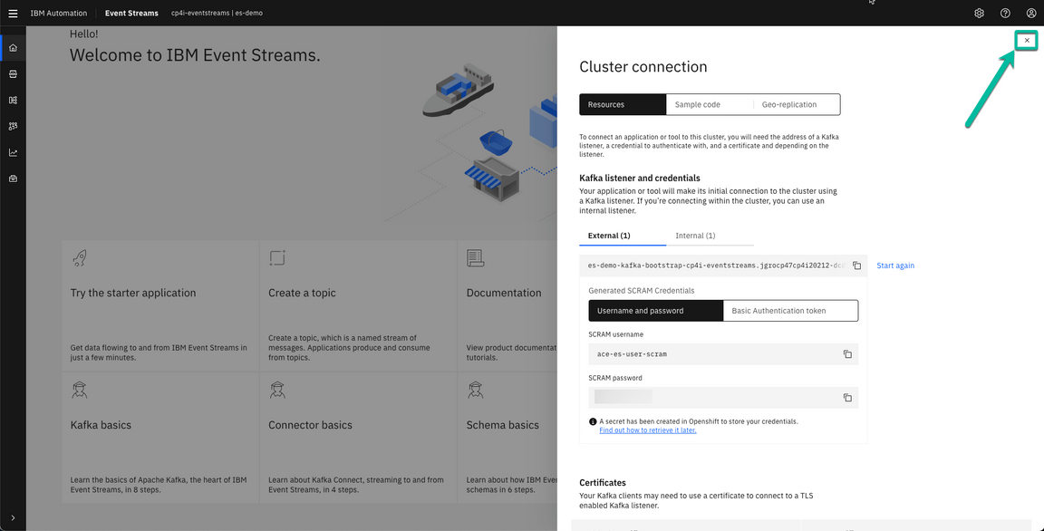Open the credential retrieval link
The width and height of the screenshot is (1044, 531).
647,430
